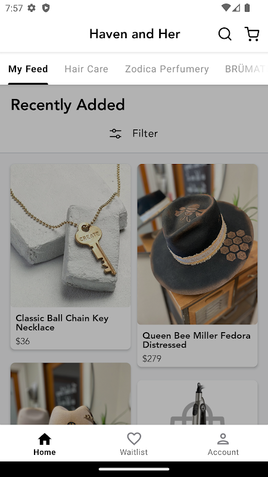Click the Filter text button
Viewport: 268px width, 477px height.
pos(145,134)
